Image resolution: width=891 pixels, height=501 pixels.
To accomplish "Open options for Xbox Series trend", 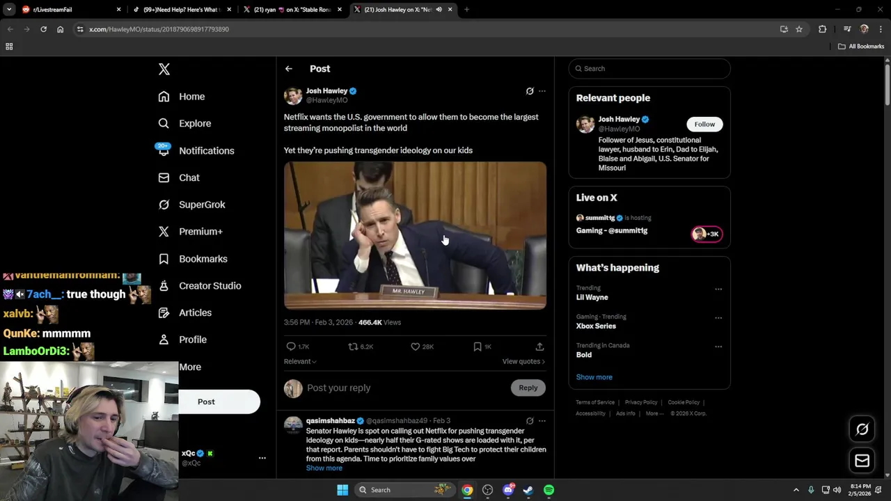I will pyautogui.click(x=718, y=318).
